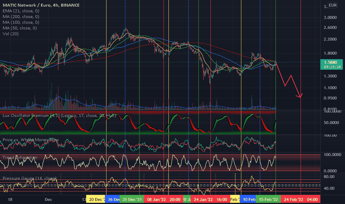
Task: Click the yellow 20 Dec date marker
Action: (x=96, y=200)
